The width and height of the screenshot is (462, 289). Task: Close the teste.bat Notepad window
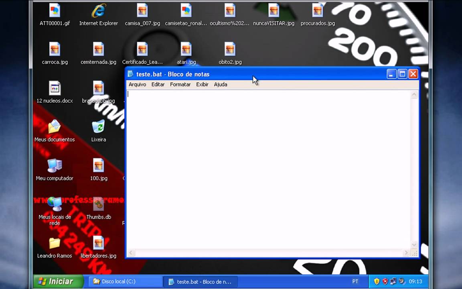[413, 74]
